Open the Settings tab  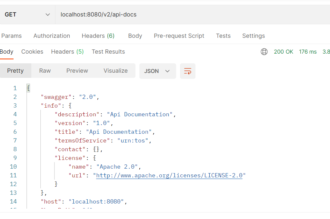[254, 36]
